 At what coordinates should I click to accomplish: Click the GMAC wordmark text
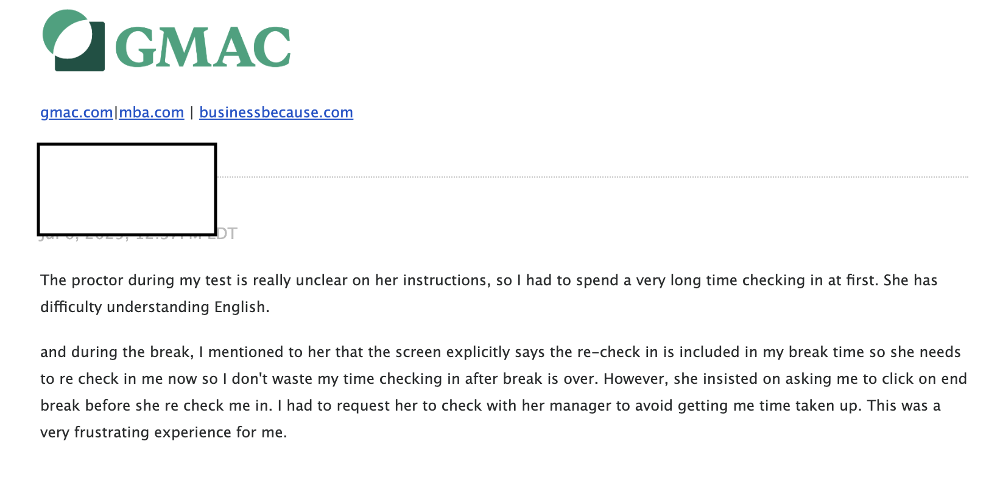[x=202, y=47]
